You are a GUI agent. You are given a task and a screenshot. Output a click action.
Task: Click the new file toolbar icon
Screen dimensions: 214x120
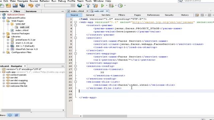[x=2, y=6]
